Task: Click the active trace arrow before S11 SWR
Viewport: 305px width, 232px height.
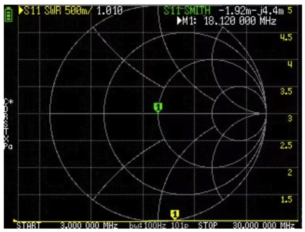Action: 21,10
